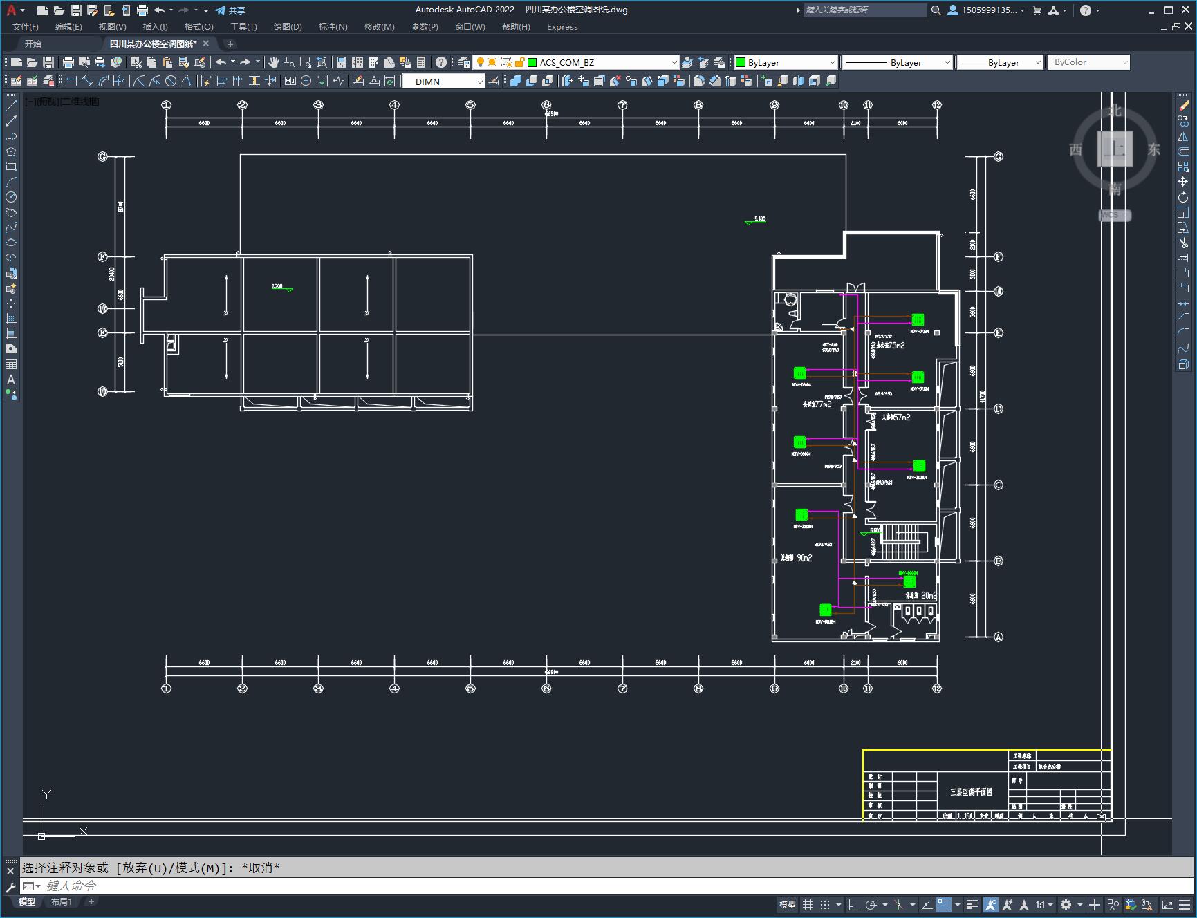Select the Erase modify tool
The width and height of the screenshot is (1197, 918).
pos(1183,106)
